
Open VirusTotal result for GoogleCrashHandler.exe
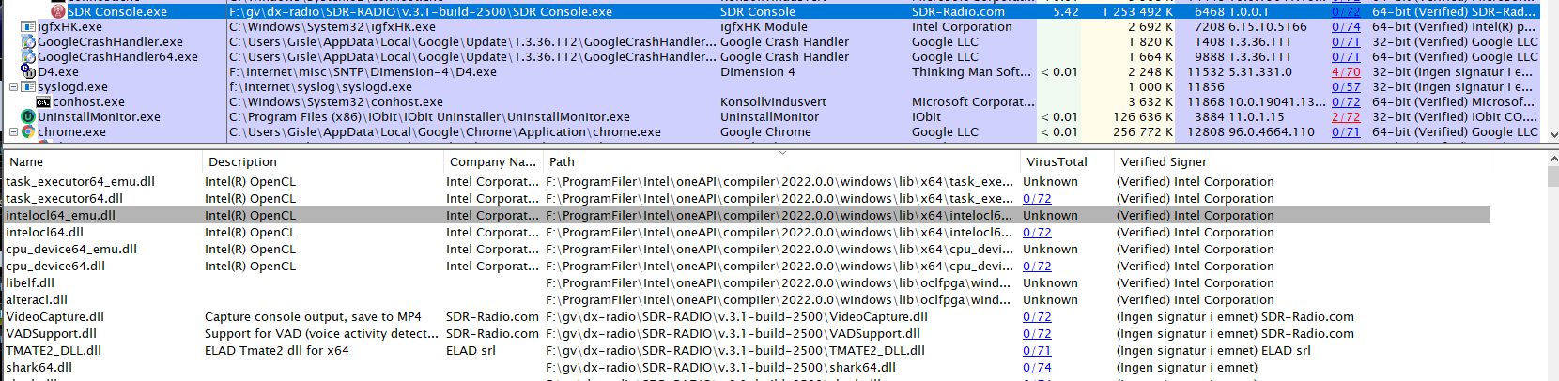tap(1346, 42)
